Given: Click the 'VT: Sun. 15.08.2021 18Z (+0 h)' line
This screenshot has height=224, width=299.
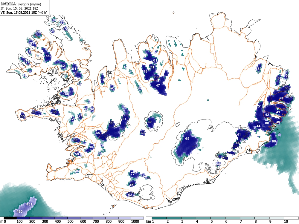Looking at the screenshot, I should click(x=24, y=13).
